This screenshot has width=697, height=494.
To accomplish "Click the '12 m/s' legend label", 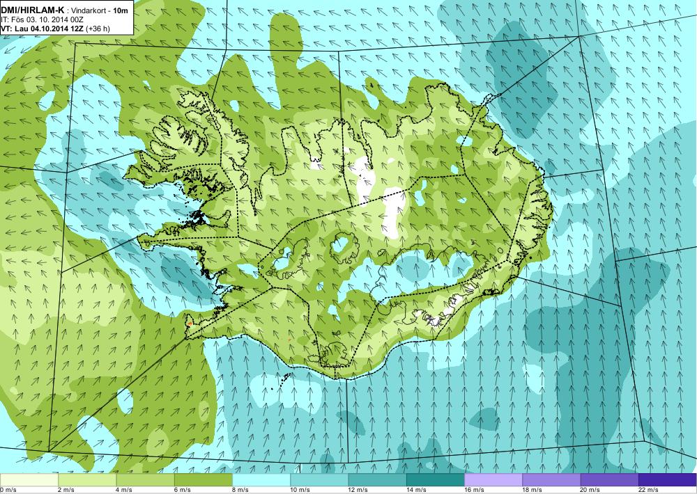I will click(358, 490).
